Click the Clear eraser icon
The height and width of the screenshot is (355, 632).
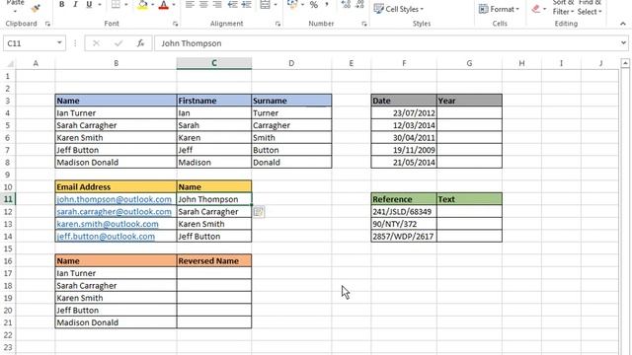535,9
